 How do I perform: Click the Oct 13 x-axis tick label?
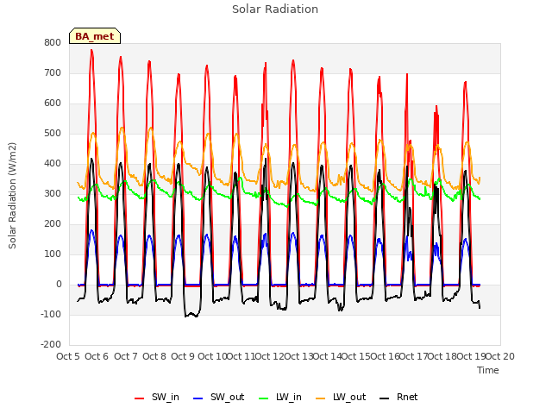(x=298, y=356)
